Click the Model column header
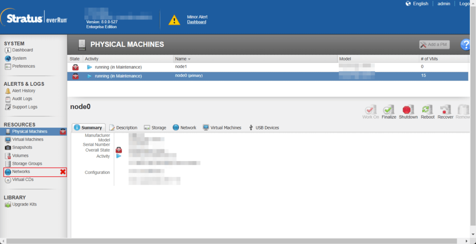 click(x=377, y=59)
